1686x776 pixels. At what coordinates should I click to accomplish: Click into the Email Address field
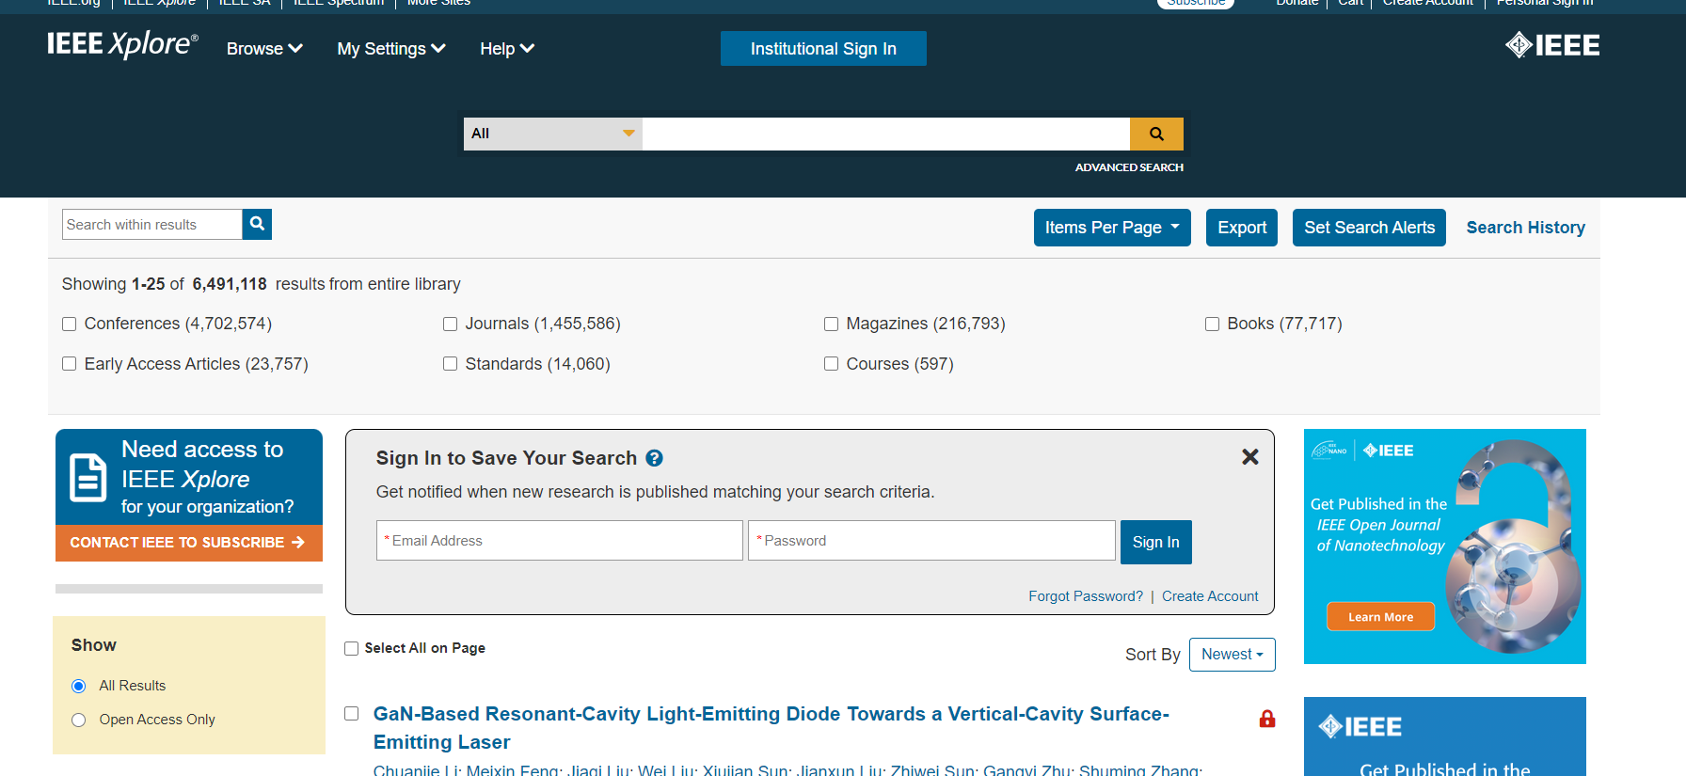coord(560,541)
